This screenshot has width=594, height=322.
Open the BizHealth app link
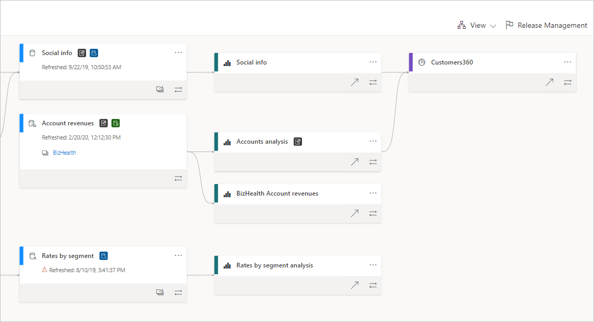coord(64,153)
